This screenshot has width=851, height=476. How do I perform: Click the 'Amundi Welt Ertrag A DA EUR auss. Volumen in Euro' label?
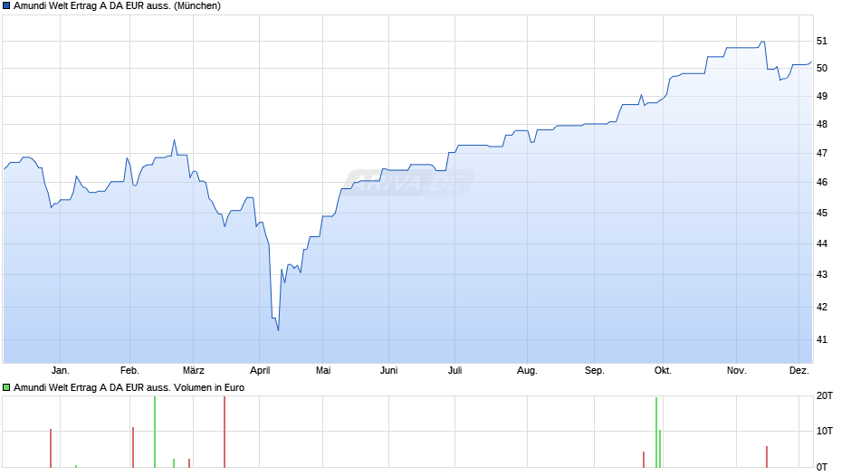(129, 387)
